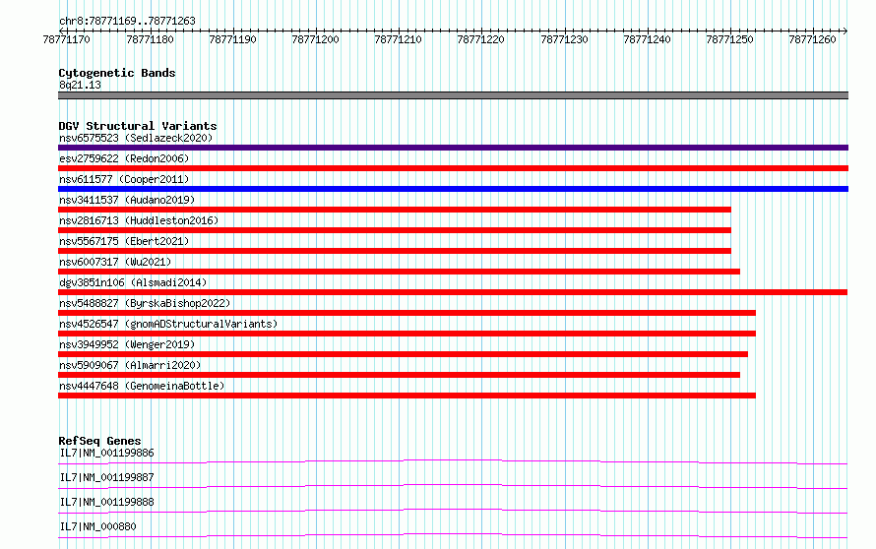Select label nsv6007317 (Wu2021)
876x549 pixels.
pyautogui.click(x=115, y=262)
